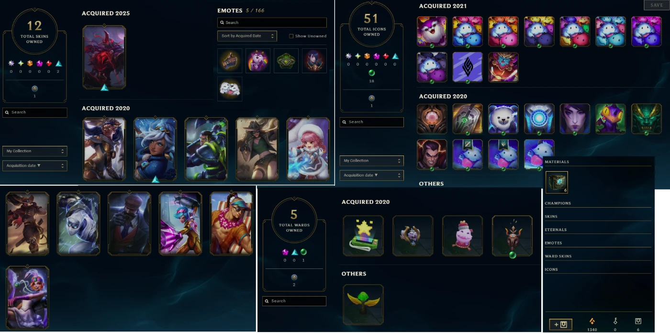Open the 2025 acquired red skin card
This screenshot has width=670, height=333.
click(104, 57)
